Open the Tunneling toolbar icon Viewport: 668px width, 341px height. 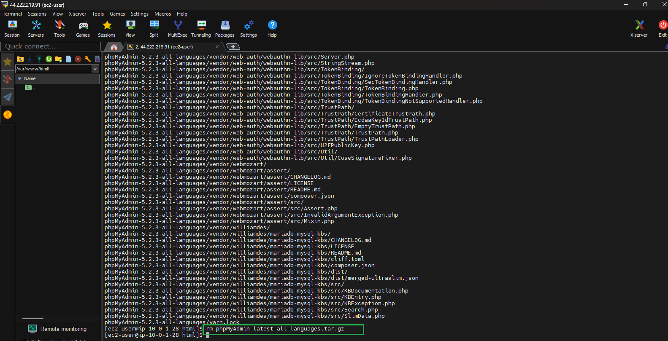pos(201,29)
